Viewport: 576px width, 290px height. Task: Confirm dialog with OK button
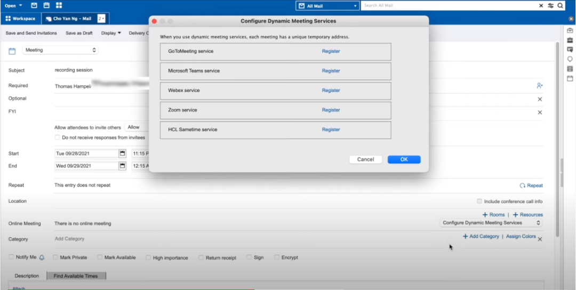point(404,159)
